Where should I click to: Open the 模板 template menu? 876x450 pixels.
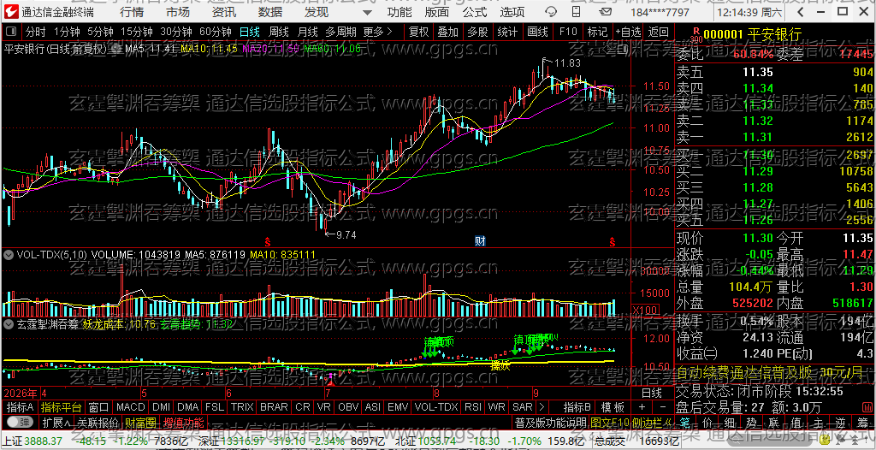pyautogui.click(x=613, y=406)
